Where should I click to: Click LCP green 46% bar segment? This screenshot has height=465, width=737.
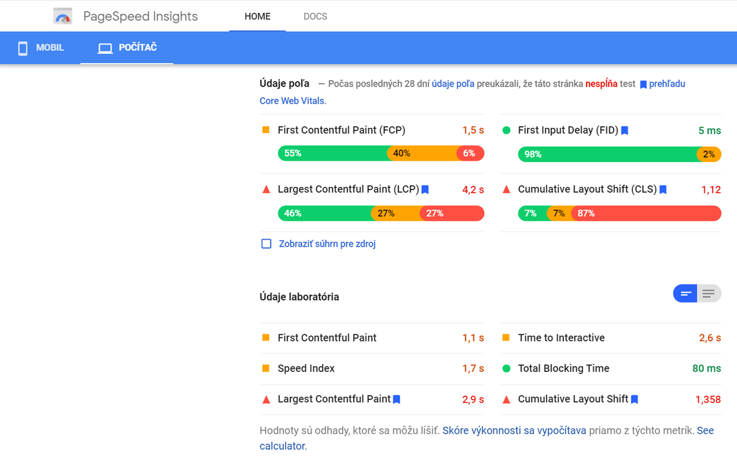point(324,213)
